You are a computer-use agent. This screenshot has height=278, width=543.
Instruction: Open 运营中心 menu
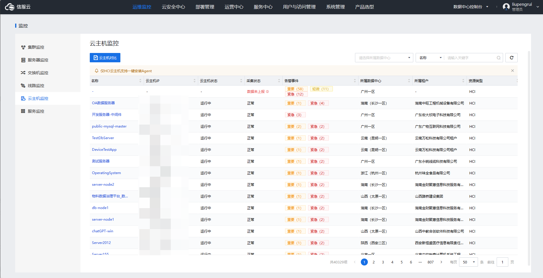click(234, 7)
